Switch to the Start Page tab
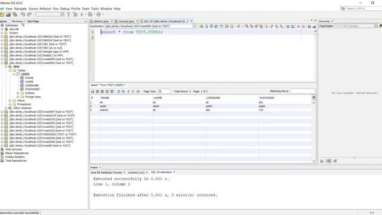This screenshot has width=382, height=215. pyautogui.click(x=33, y=21)
